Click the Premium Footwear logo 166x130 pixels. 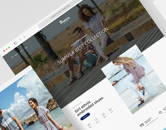click(65, 20)
